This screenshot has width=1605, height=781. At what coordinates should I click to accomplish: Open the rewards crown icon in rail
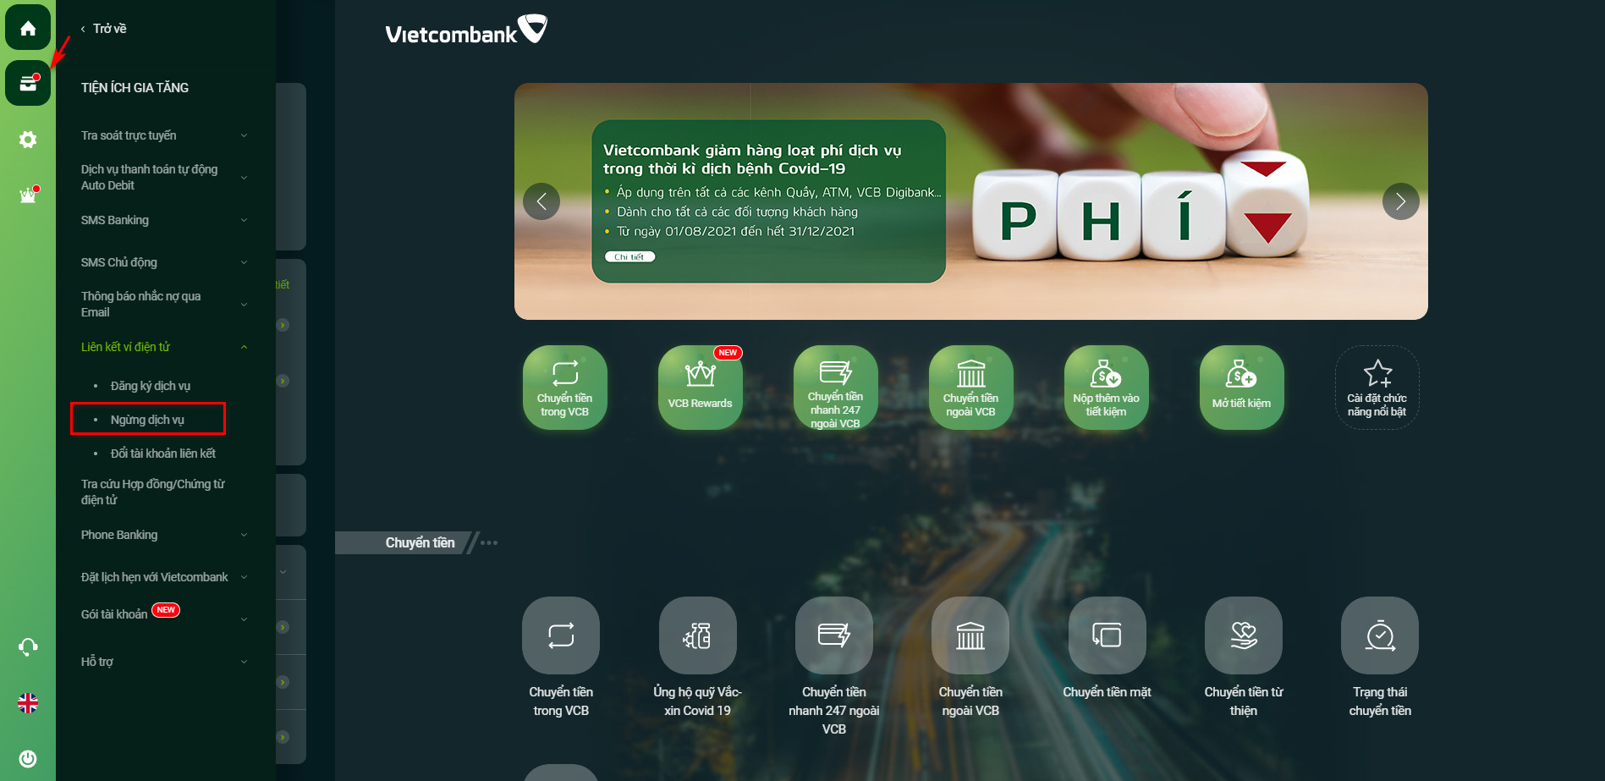pos(28,195)
